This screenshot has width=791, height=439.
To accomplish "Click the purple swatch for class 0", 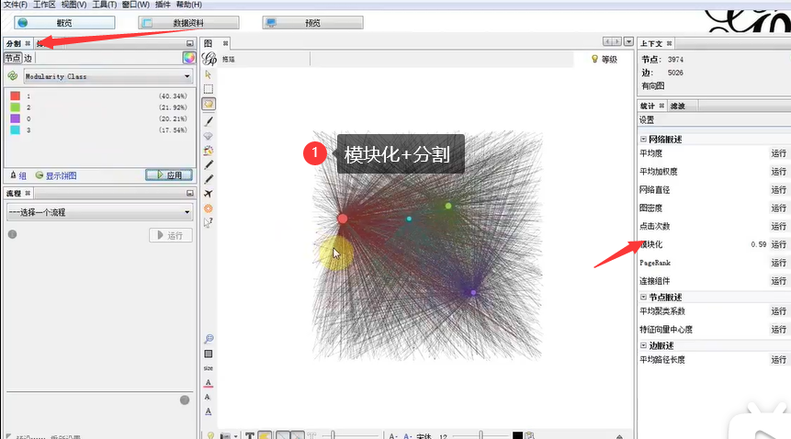I will click(x=15, y=118).
